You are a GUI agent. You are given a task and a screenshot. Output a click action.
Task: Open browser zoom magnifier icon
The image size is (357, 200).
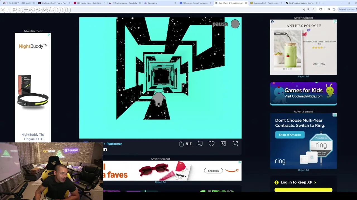(x=308, y=9)
